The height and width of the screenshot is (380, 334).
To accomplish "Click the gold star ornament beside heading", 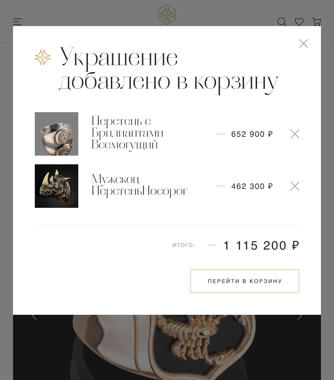I will coord(43,57).
